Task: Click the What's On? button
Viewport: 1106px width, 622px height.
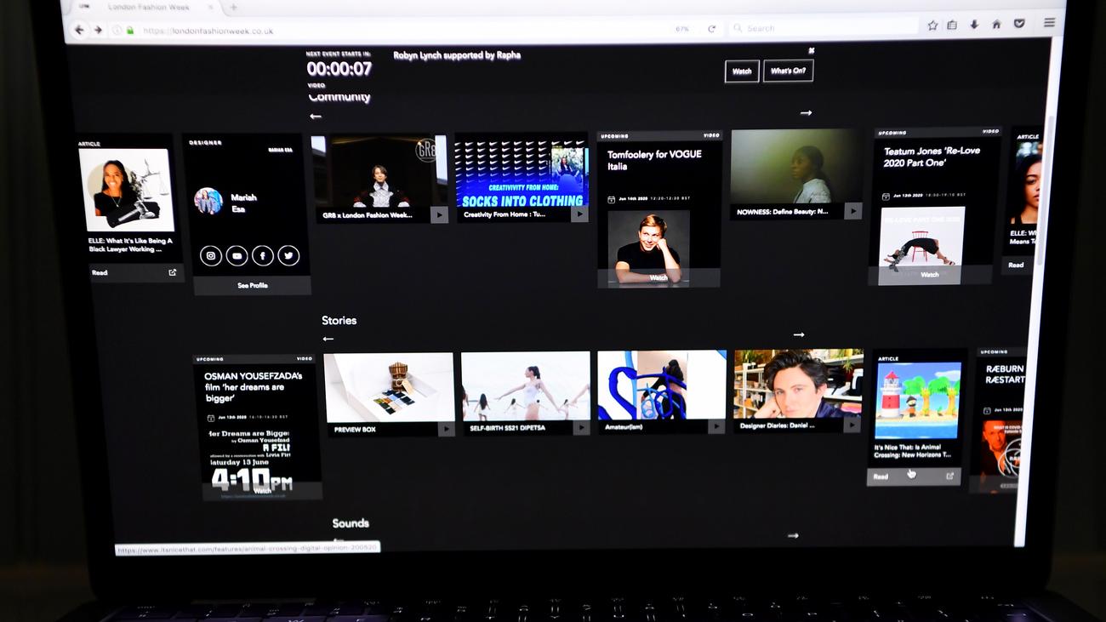Action: coord(788,71)
